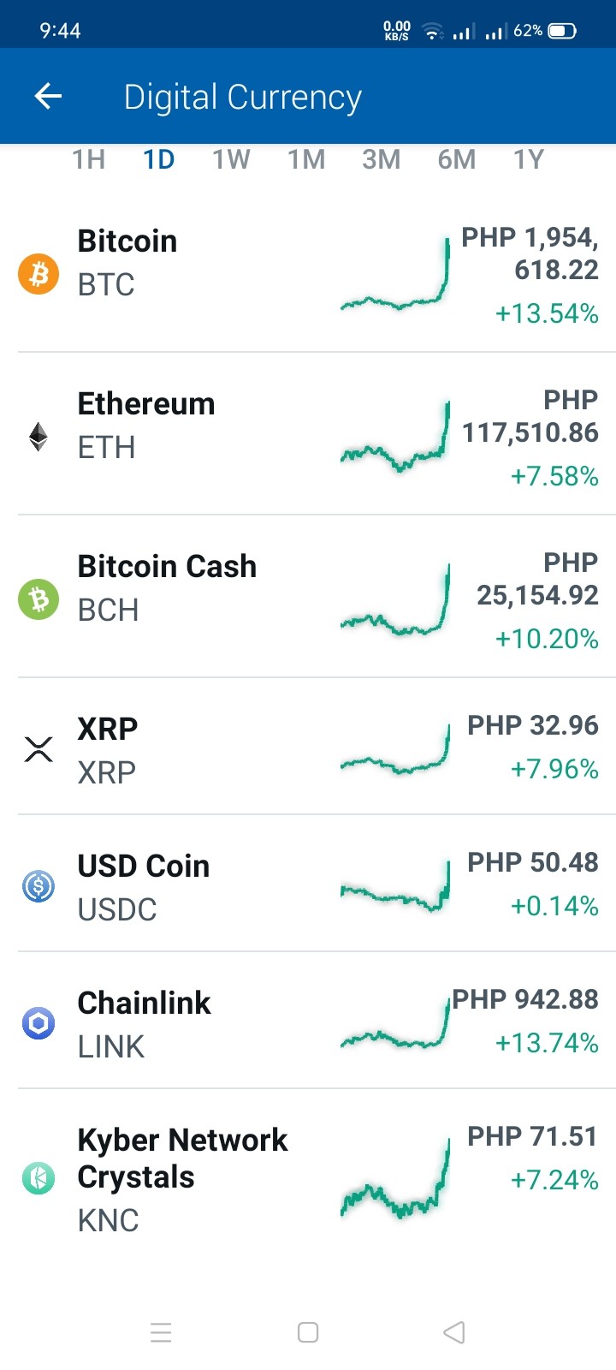Switch to the 1H timeframe tab

click(x=88, y=159)
